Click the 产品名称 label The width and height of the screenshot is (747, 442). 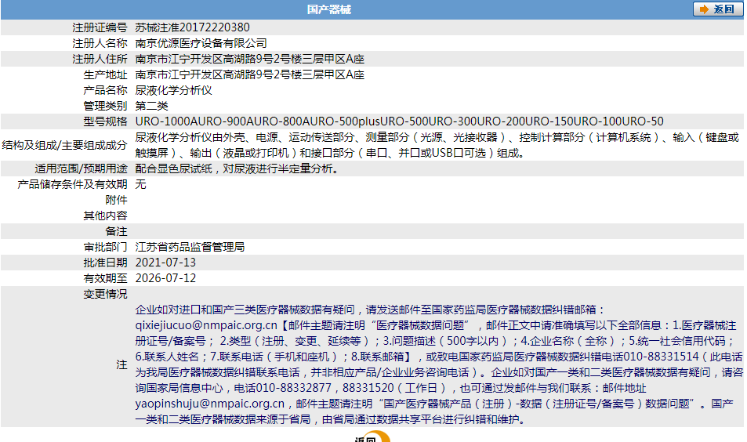tap(105, 90)
